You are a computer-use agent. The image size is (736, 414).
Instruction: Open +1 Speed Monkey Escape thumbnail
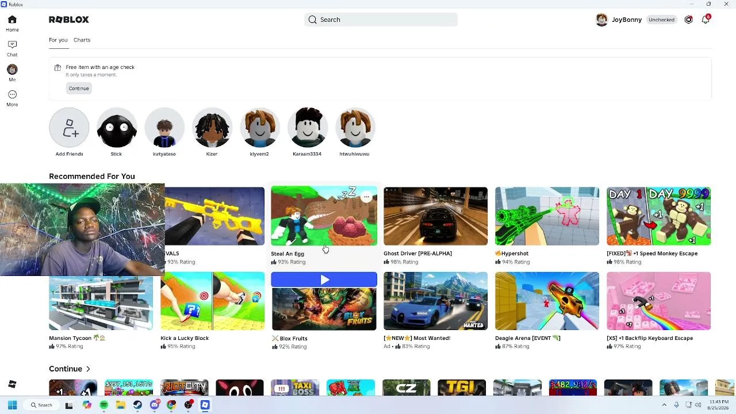pyautogui.click(x=658, y=216)
